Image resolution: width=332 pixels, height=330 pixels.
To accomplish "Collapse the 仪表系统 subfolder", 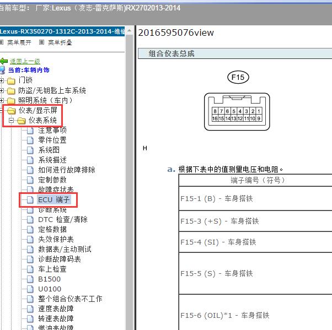I will (11, 121).
